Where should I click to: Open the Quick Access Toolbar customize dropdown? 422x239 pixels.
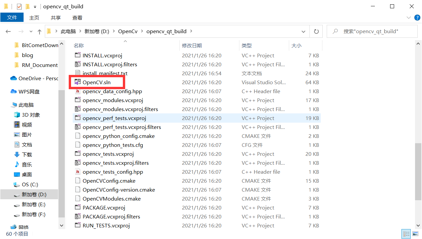tap(35, 7)
